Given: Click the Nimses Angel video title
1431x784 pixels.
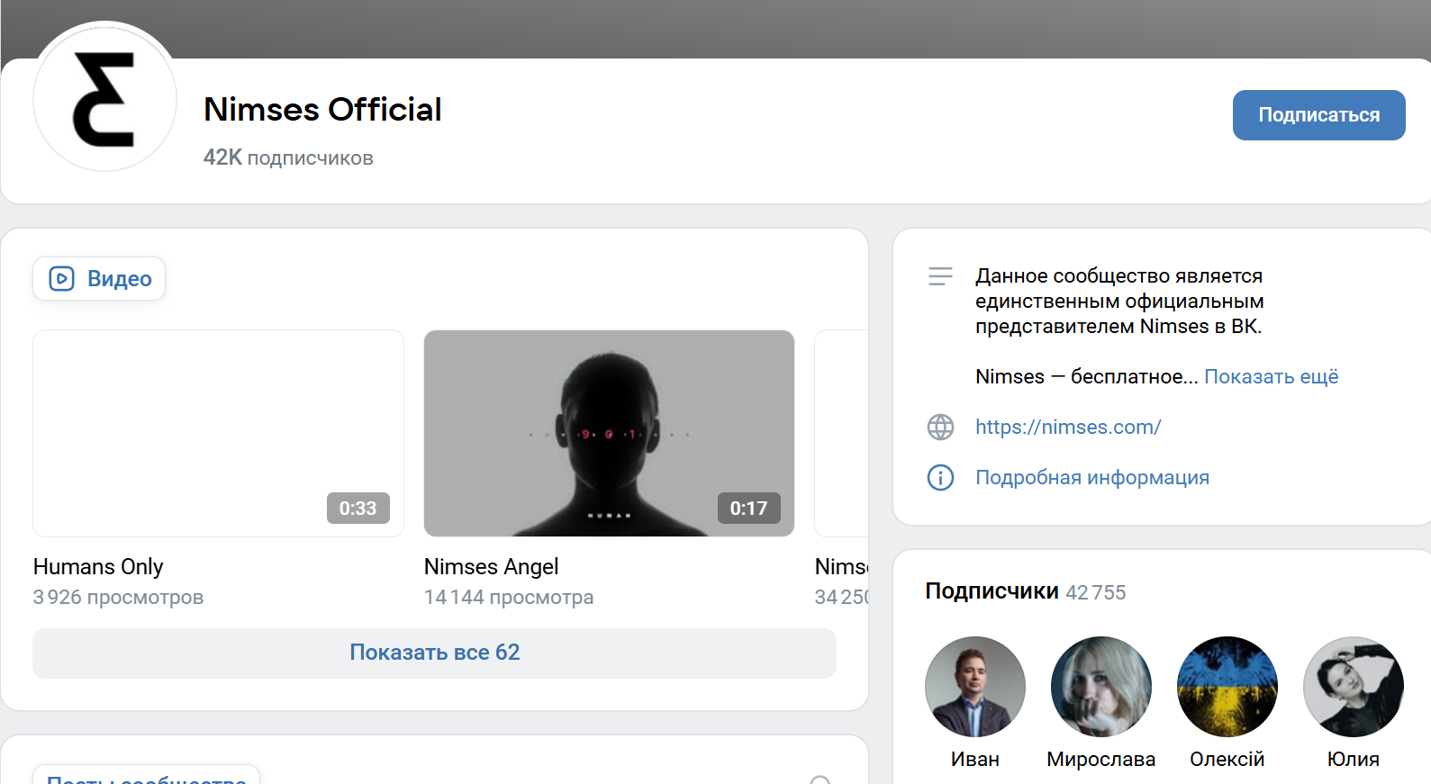Looking at the screenshot, I should coord(491,567).
